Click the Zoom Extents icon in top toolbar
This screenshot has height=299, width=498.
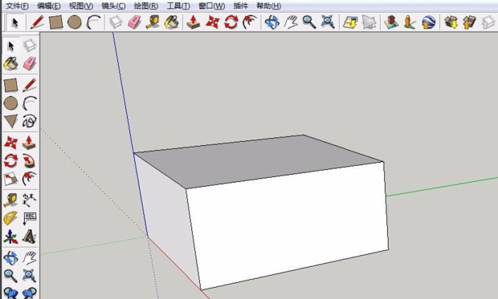(x=328, y=22)
